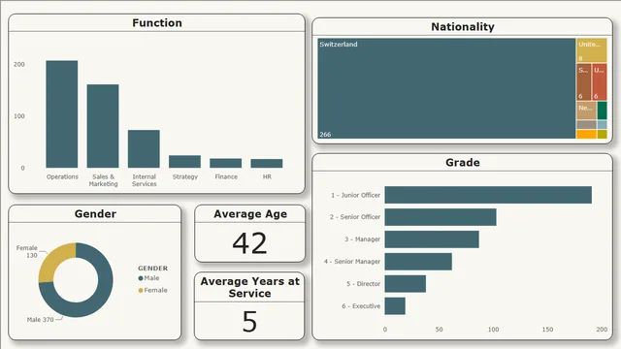Click the Nationality chart title
The image size is (621, 349).
(463, 27)
